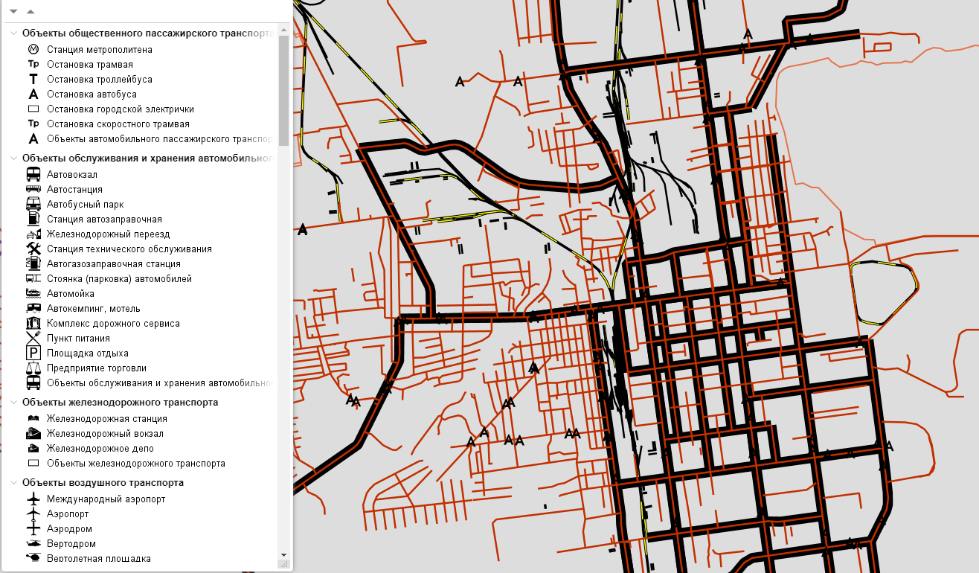Click the Предприятие торговли scales icon

pyautogui.click(x=33, y=368)
